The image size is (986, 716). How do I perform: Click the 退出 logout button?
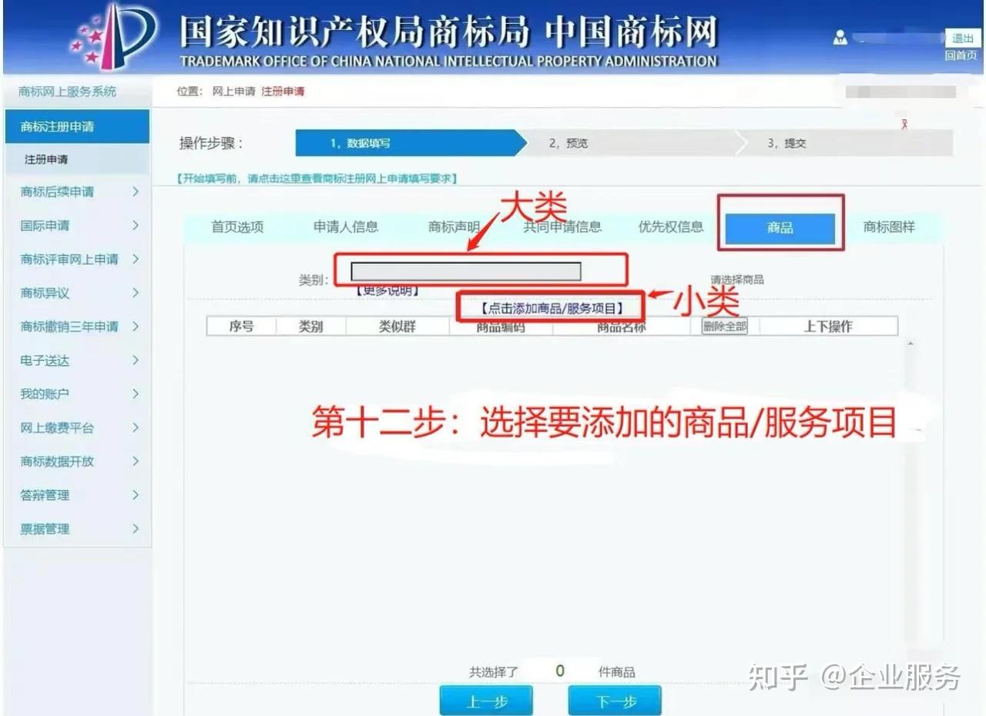coord(962,38)
